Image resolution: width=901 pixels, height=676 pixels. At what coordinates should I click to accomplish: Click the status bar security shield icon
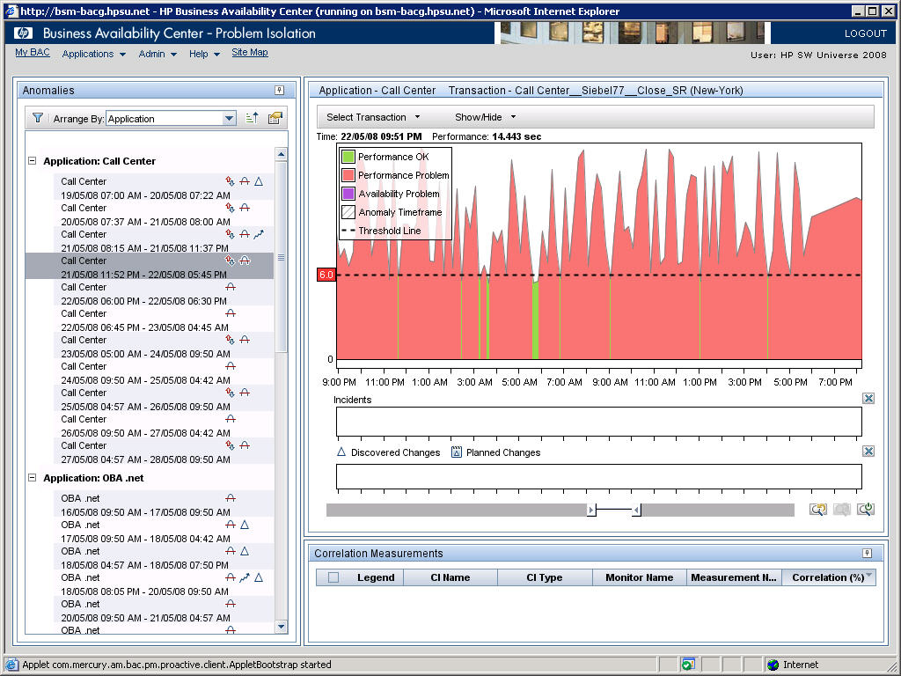coord(688,665)
